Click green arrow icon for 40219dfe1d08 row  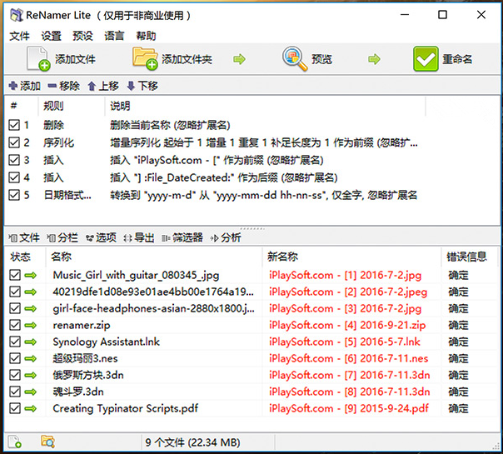tap(31, 292)
